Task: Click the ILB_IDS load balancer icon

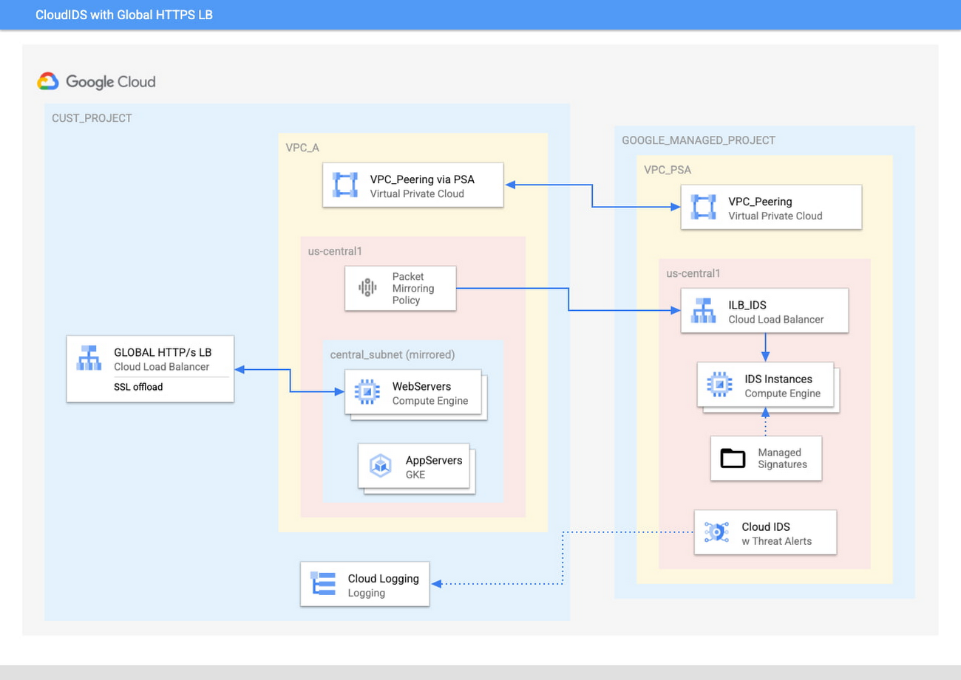Action: coord(703,311)
